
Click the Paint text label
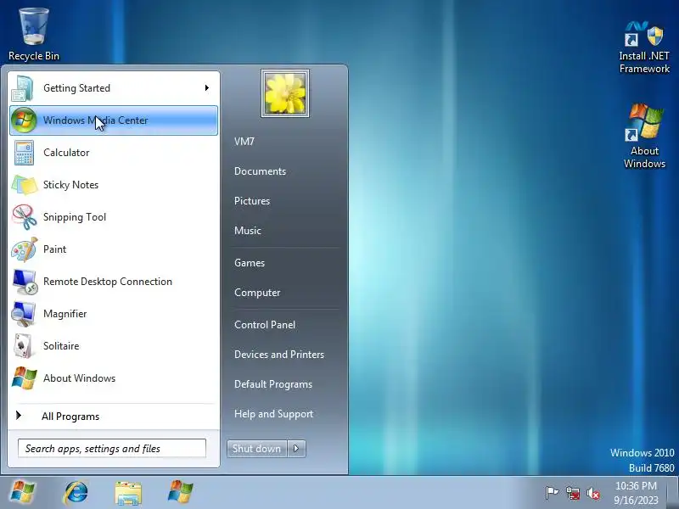point(54,249)
